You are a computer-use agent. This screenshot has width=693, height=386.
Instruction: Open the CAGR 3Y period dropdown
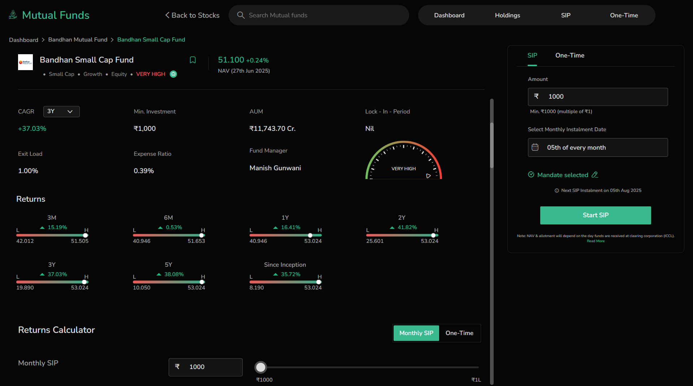[61, 111]
